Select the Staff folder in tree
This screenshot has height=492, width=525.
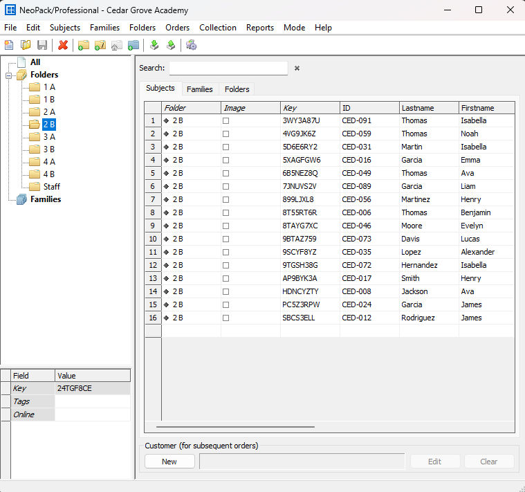(51, 187)
